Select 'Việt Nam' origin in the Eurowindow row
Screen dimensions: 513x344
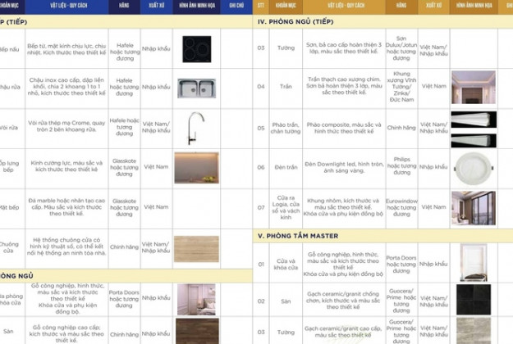click(x=434, y=207)
